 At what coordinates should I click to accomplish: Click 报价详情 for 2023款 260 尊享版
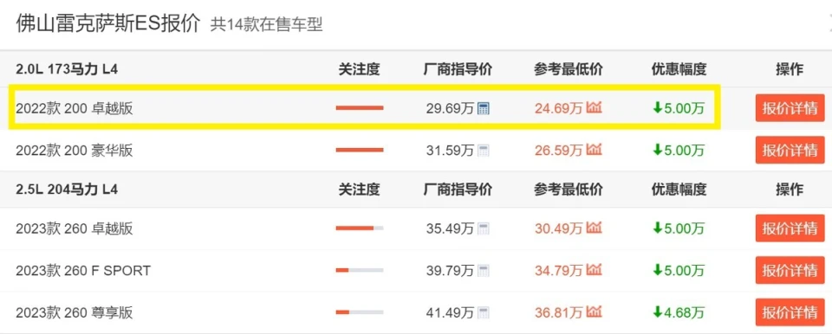click(x=790, y=312)
